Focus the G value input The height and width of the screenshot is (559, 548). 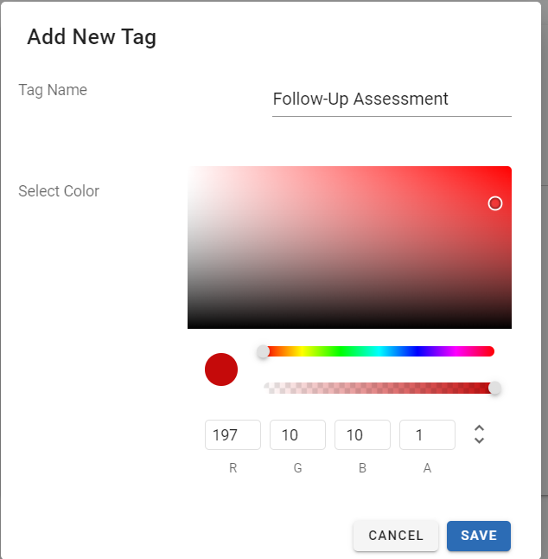[297, 435]
